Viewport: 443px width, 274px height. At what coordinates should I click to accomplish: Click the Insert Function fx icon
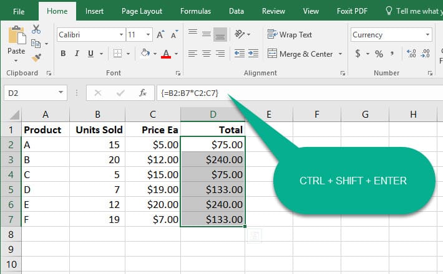143,93
